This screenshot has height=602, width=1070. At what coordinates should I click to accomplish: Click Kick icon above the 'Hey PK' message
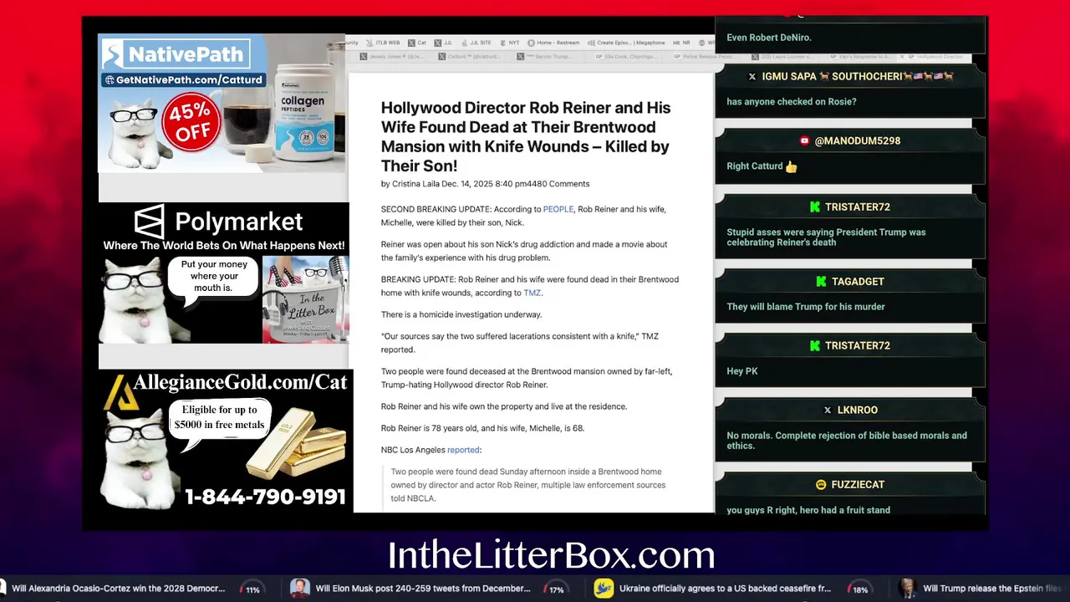coord(814,346)
